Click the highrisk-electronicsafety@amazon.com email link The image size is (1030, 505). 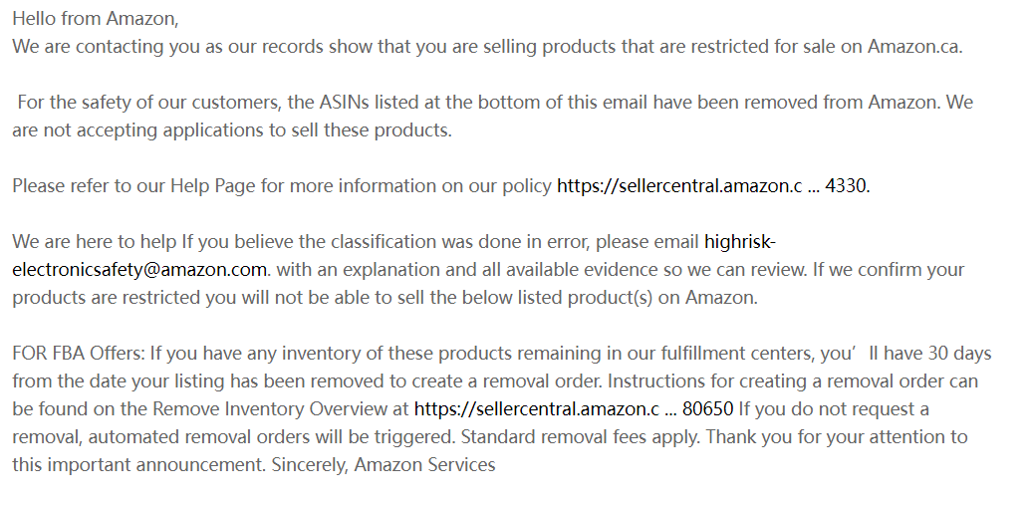pos(139,269)
